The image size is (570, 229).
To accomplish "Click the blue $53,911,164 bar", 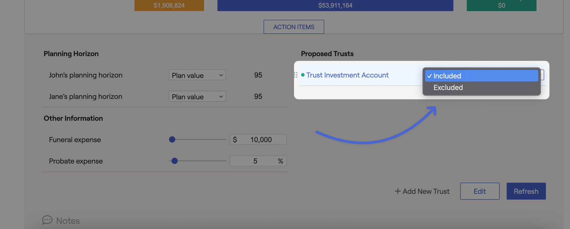I will point(335,5).
